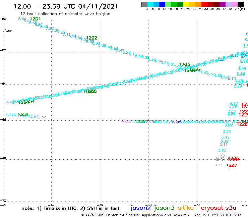The width and height of the screenshot is (248, 218).
Task: Click the purple swatch in the legend
Action: click(x=223, y=4)
